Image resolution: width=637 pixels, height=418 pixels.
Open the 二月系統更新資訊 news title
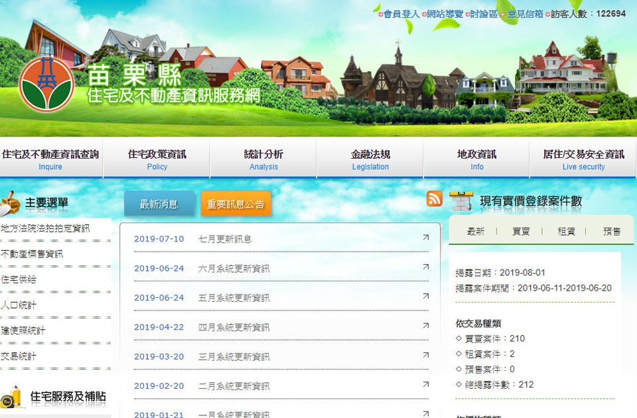(234, 386)
